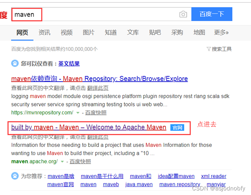This screenshot has width=251, height=195.
Task: Expand the dropdown arrow after mvnrepository.com URL
Action: tap(78, 113)
